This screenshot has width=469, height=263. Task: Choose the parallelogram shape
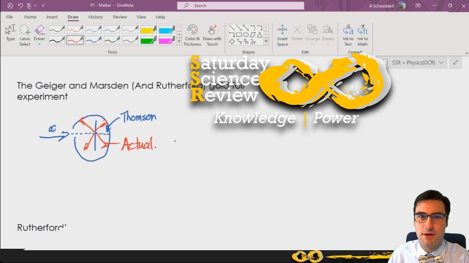tap(253, 35)
